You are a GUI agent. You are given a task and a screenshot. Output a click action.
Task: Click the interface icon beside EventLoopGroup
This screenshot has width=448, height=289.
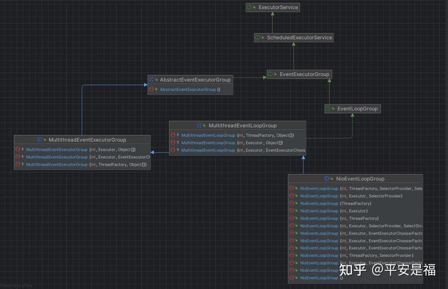(x=328, y=109)
